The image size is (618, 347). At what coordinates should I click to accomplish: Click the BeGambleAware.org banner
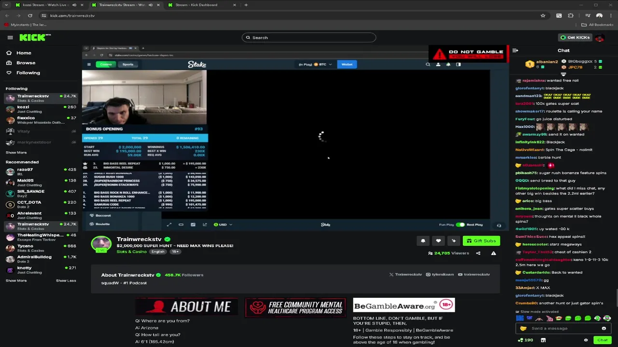pyautogui.click(x=404, y=306)
